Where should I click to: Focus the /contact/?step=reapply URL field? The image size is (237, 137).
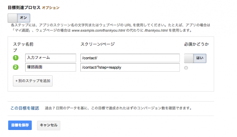pyautogui.click(x=130, y=67)
